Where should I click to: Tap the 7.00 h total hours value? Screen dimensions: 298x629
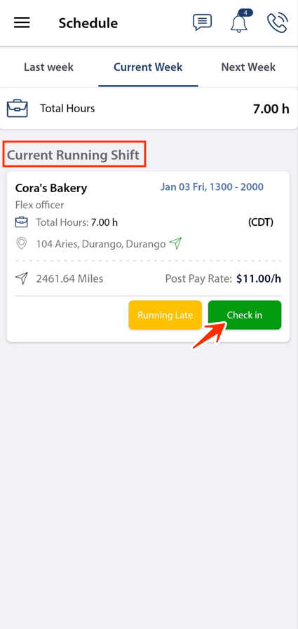pyautogui.click(x=271, y=109)
